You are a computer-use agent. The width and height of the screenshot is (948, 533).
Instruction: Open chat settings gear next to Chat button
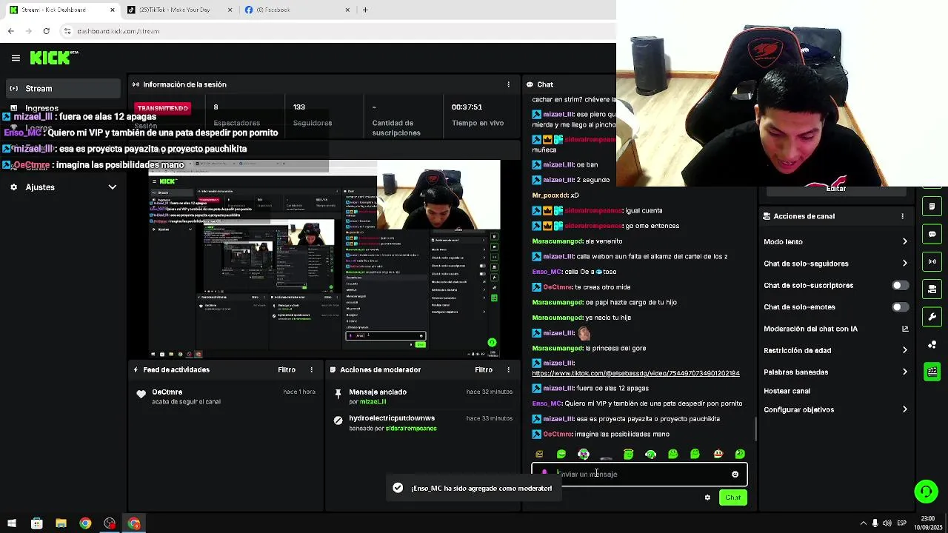pyautogui.click(x=707, y=497)
